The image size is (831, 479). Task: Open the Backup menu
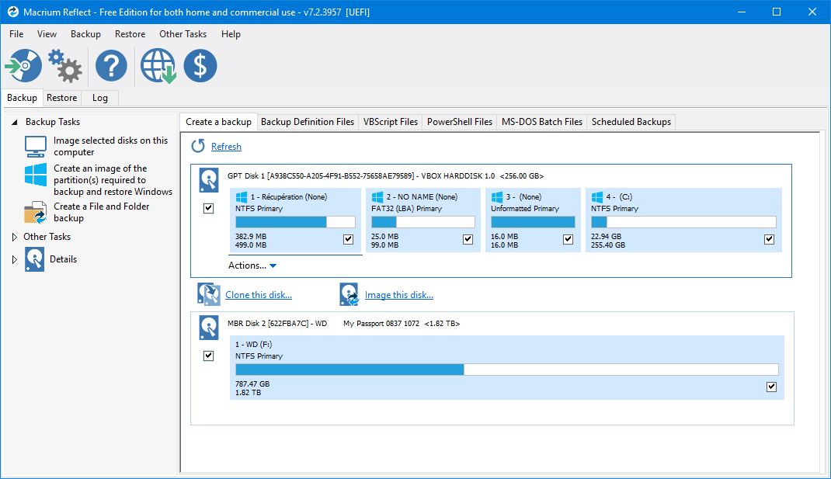[x=85, y=34]
